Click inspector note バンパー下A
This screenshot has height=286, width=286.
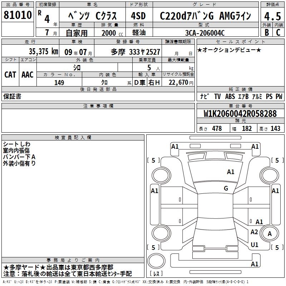click(x=19, y=157)
